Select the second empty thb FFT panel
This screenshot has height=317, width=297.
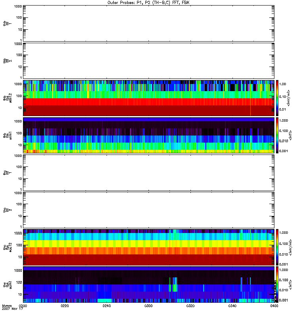tap(148, 60)
